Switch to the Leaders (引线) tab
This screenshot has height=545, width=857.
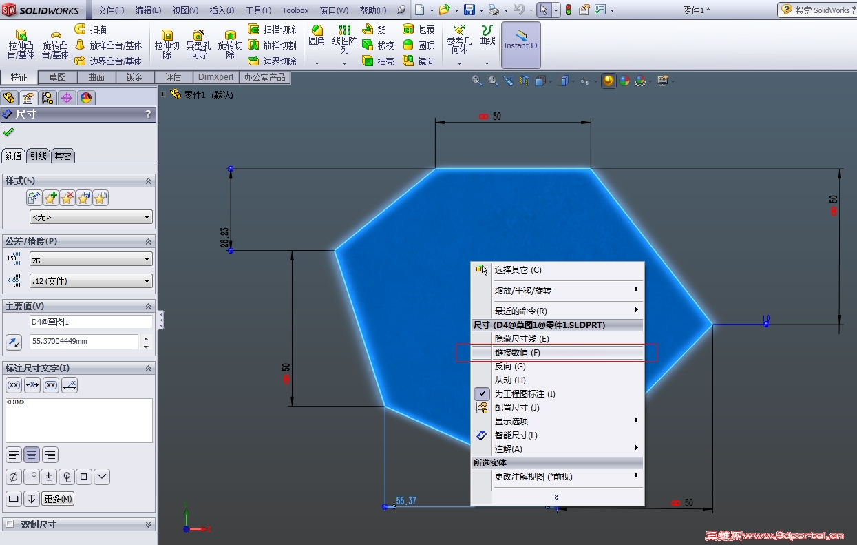39,156
